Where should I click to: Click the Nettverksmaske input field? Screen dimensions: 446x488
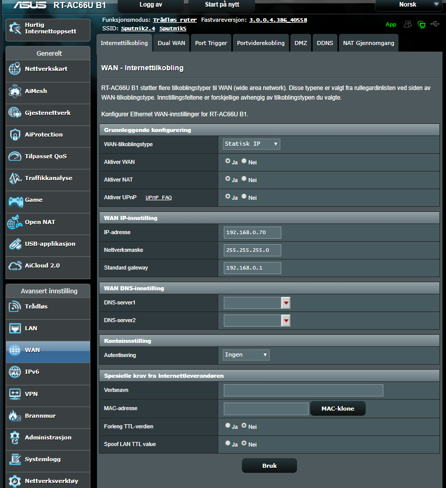(x=253, y=250)
